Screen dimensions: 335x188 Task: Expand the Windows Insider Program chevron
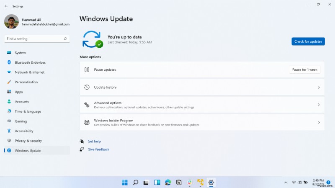[x=319, y=122]
